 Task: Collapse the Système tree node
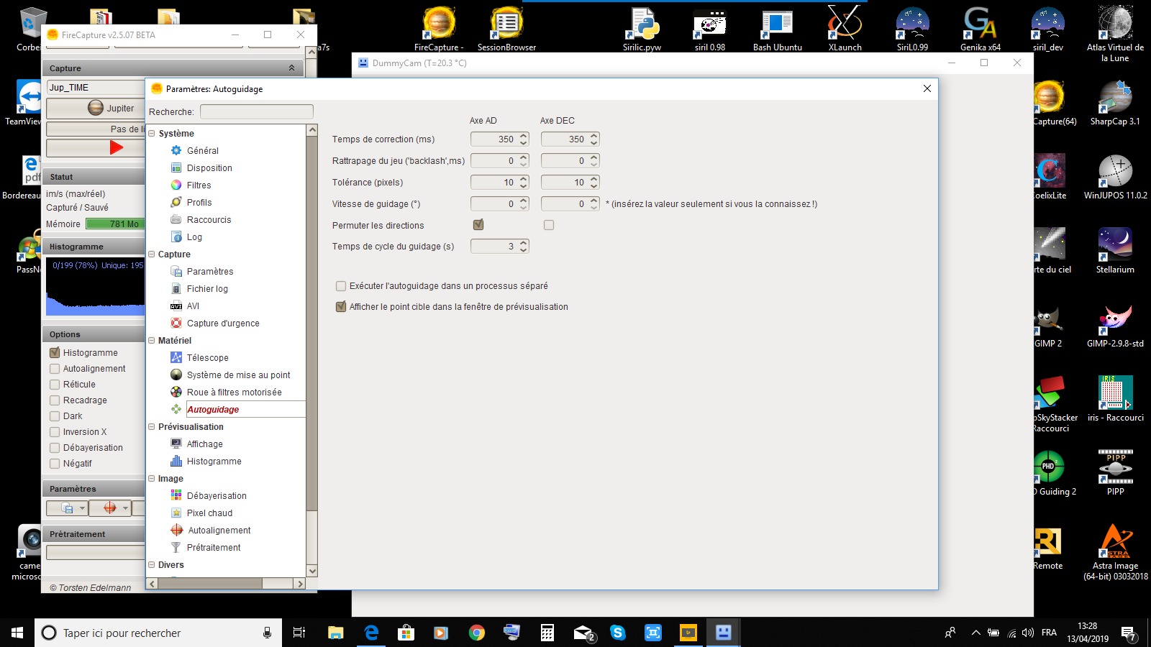[x=152, y=133]
